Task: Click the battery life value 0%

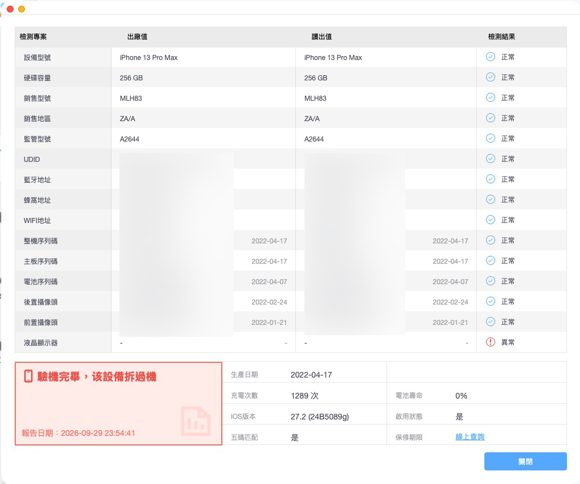Action: click(x=461, y=396)
